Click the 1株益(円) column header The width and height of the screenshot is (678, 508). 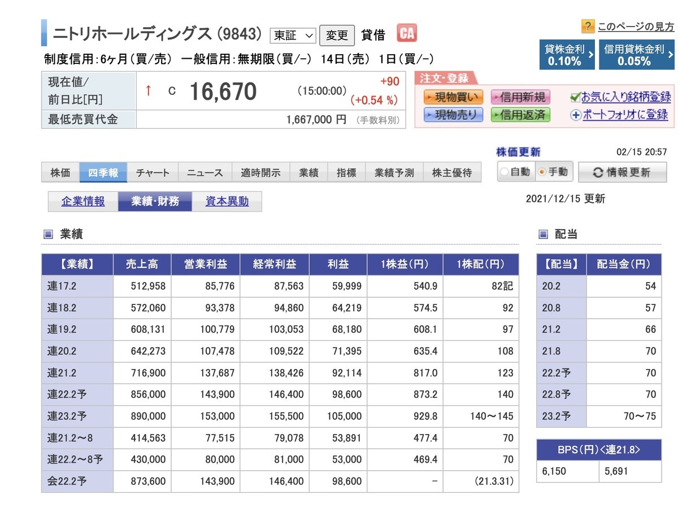(405, 264)
